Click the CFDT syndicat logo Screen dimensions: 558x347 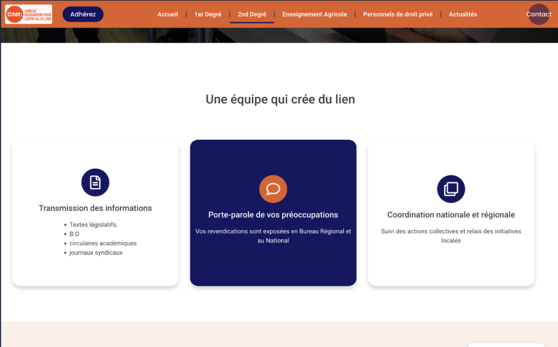(x=28, y=14)
